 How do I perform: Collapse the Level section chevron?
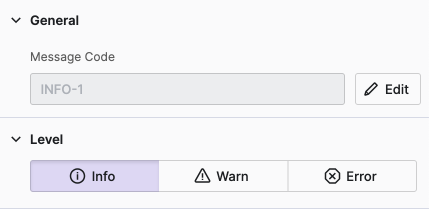point(16,139)
